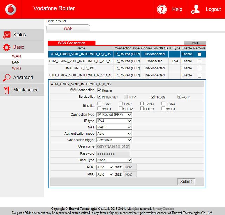Switch to the WAN tab
Image resolution: width=225 pixels, height=215 pixels.
click(x=68, y=28)
